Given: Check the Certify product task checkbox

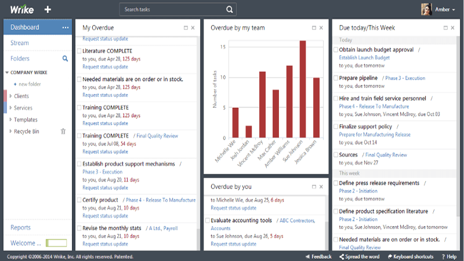Looking at the screenshot, I should [x=79, y=200].
